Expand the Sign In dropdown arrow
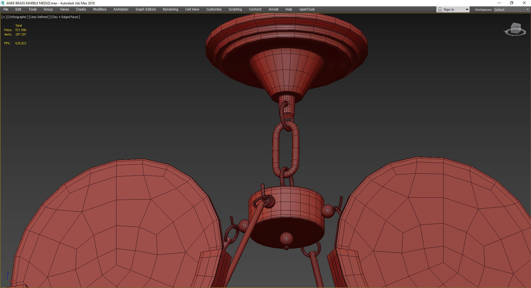Viewport: 531px width, 288px height. (x=467, y=10)
